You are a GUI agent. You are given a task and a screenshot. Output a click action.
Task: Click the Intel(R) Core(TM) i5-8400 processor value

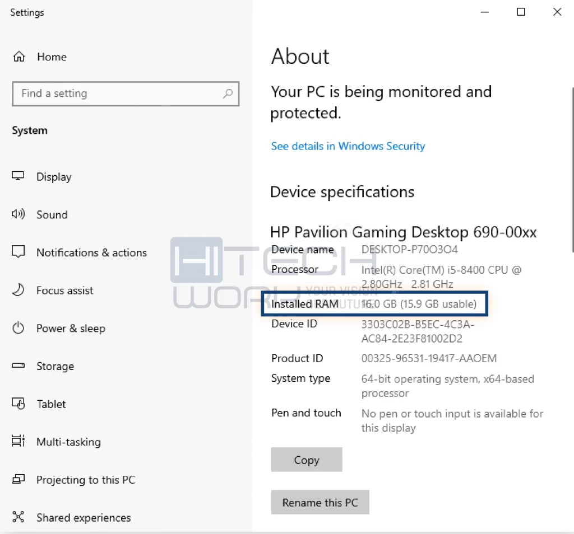tap(441, 277)
